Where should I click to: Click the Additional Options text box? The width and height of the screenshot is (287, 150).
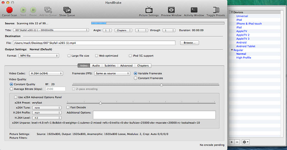point(154,115)
